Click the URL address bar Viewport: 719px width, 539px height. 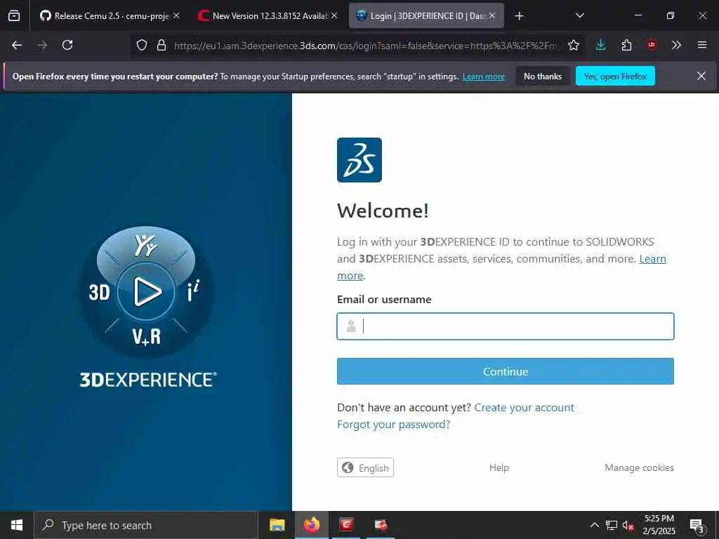pos(367,46)
